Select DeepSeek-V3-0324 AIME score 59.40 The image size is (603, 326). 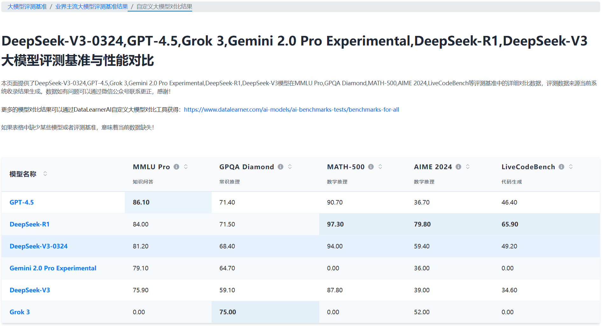coord(422,246)
